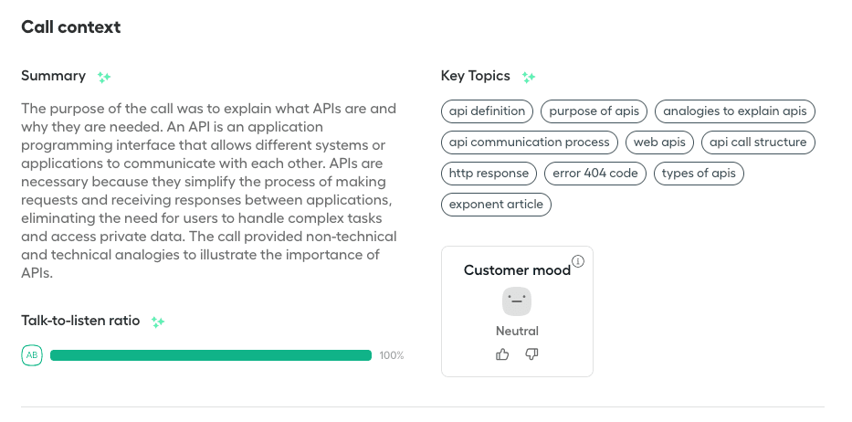Click the sparkle icon beside Talk-to-listen ratio
The image size is (852, 422).
[x=158, y=322]
